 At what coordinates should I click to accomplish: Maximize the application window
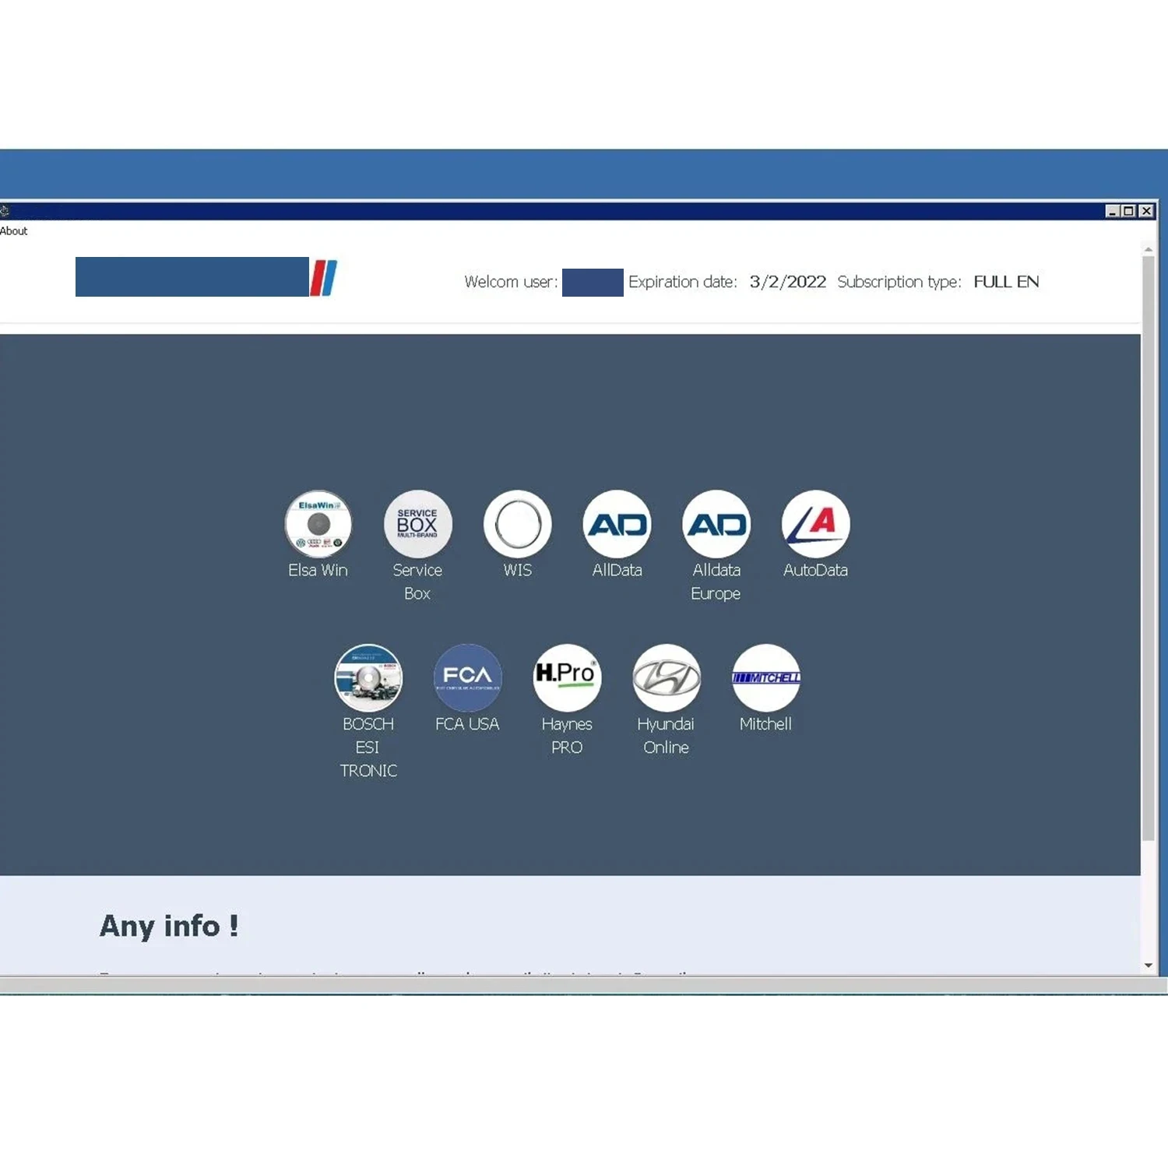(x=1129, y=211)
